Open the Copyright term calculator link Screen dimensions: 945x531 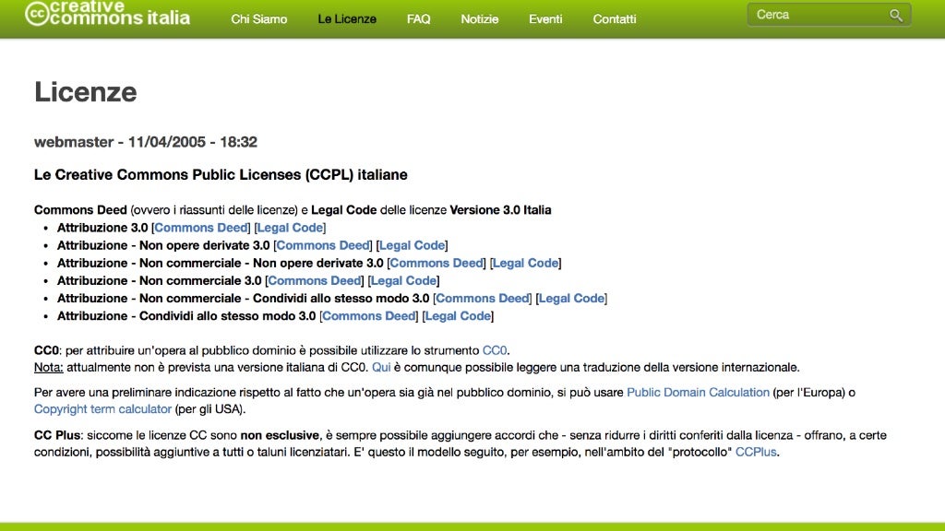[x=102, y=409]
